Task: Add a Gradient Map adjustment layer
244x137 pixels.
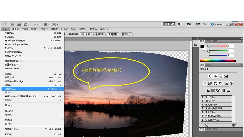Action: tap(223, 90)
